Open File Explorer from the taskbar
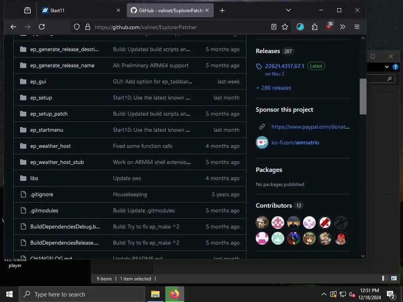 click(x=155, y=294)
